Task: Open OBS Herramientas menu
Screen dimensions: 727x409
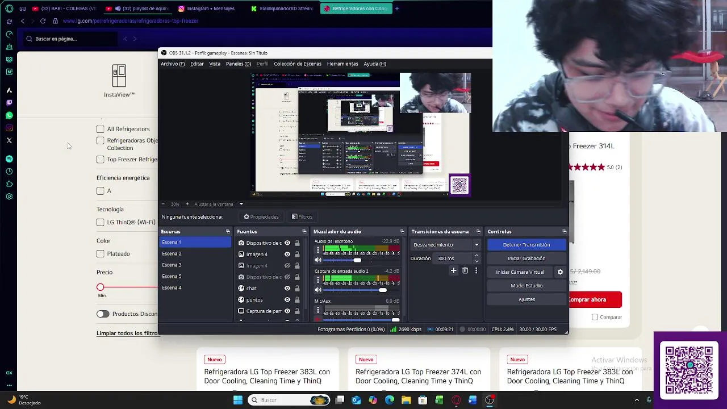Action: [342, 64]
